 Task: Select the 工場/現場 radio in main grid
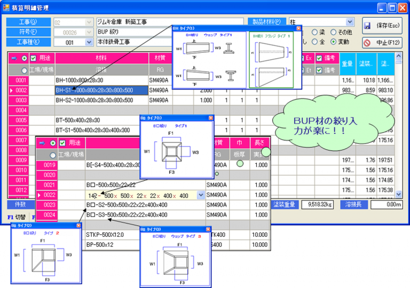tap(25, 70)
